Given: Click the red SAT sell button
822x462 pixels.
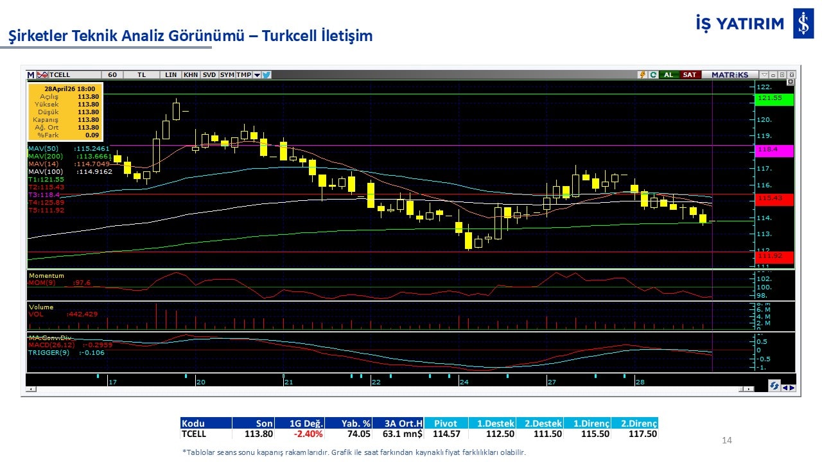Looking at the screenshot, I should pyautogui.click(x=689, y=75).
